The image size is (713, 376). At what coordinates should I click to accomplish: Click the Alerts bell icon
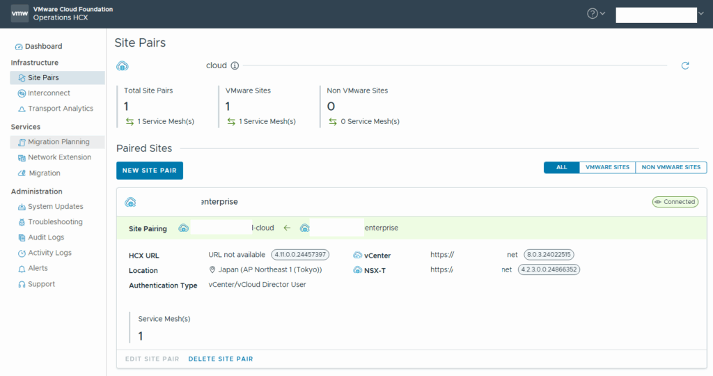click(x=22, y=269)
